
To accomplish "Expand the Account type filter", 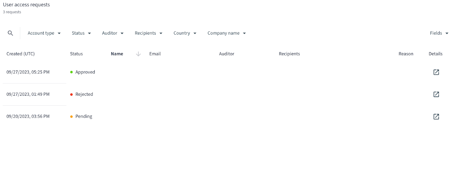I will [x=44, y=33].
